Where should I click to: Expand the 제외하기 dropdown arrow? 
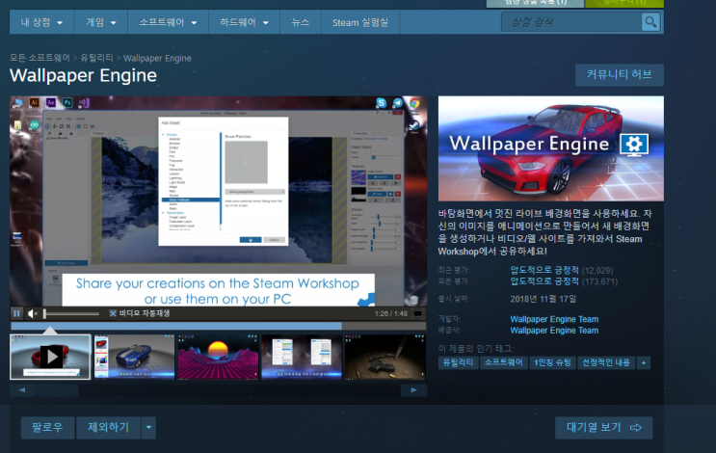[148, 427]
